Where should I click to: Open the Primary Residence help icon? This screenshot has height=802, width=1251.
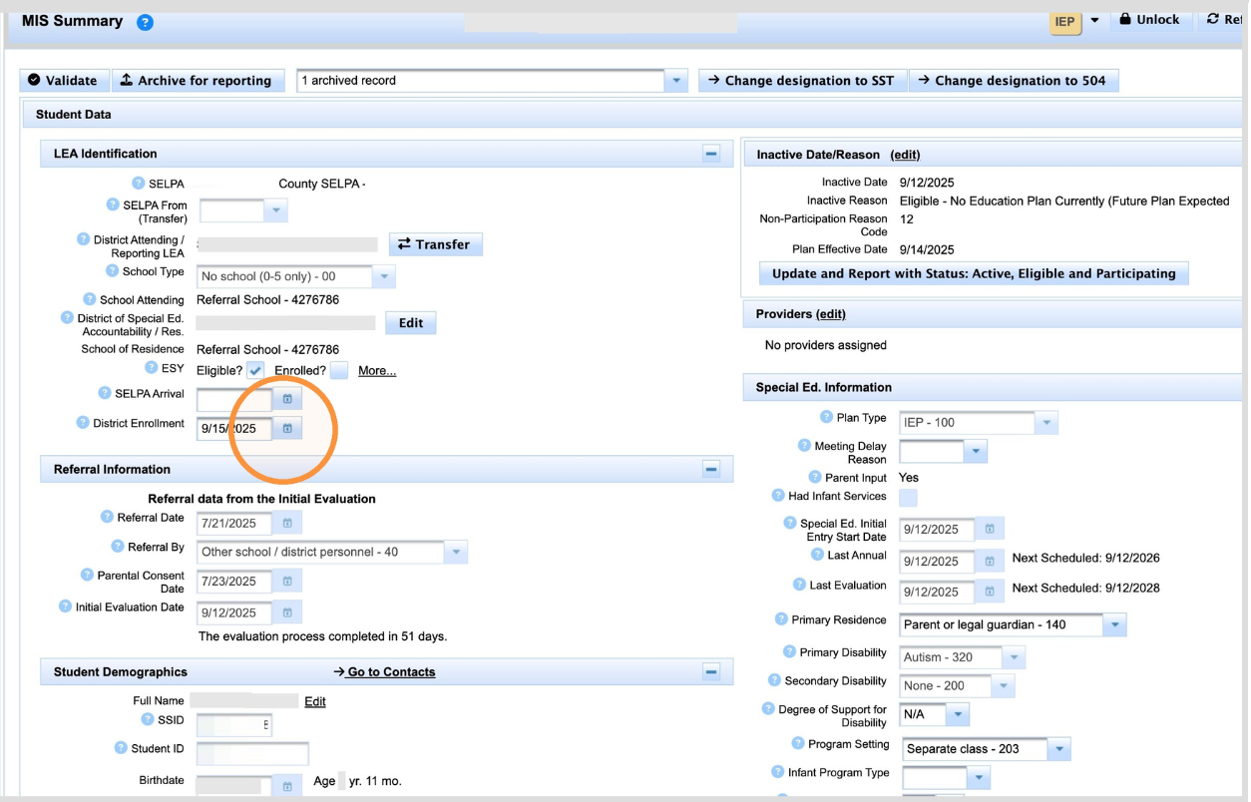(781, 619)
